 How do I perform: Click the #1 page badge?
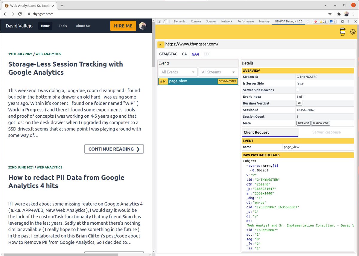(161, 45)
